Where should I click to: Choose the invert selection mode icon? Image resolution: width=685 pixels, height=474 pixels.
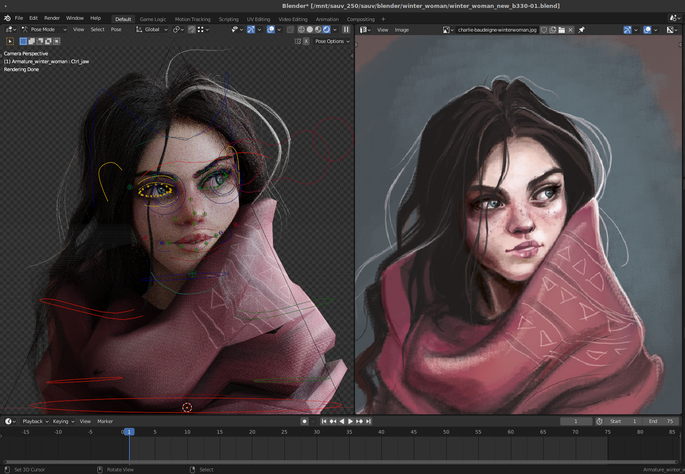48,41
